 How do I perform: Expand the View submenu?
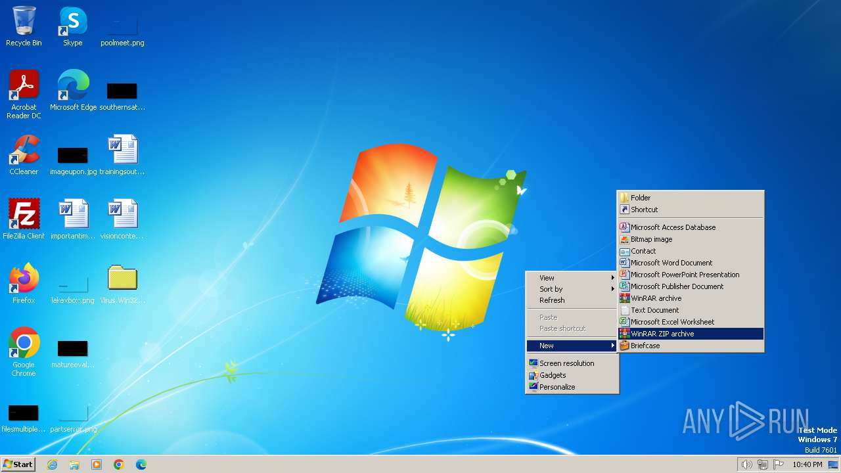572,278
